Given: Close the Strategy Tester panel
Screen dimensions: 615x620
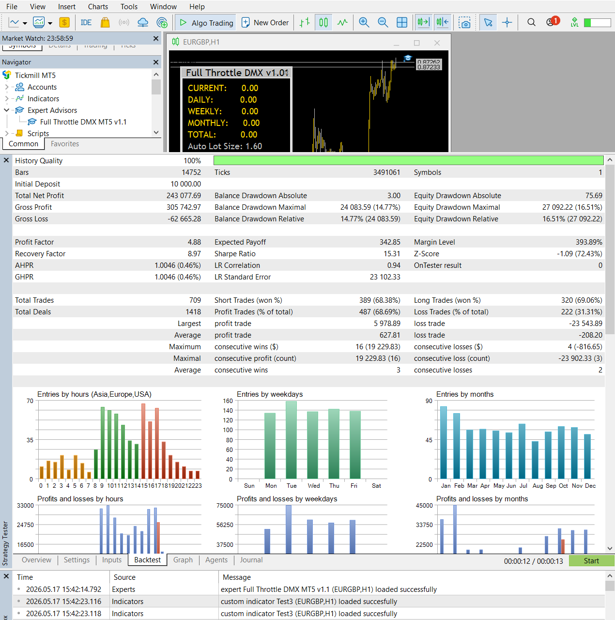Looking at the screenshot, I should (x=6, y=160).
